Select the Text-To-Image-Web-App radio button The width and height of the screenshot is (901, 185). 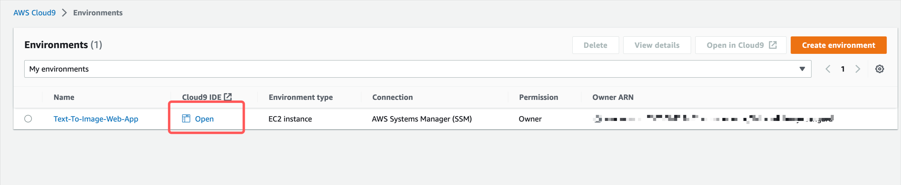pyautogui.click(x=28, y=119)
